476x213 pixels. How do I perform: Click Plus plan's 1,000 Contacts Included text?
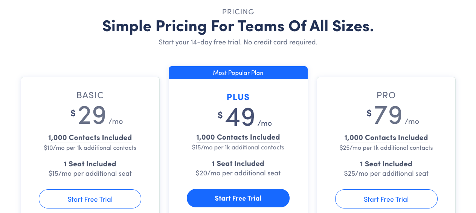(238, 137)
